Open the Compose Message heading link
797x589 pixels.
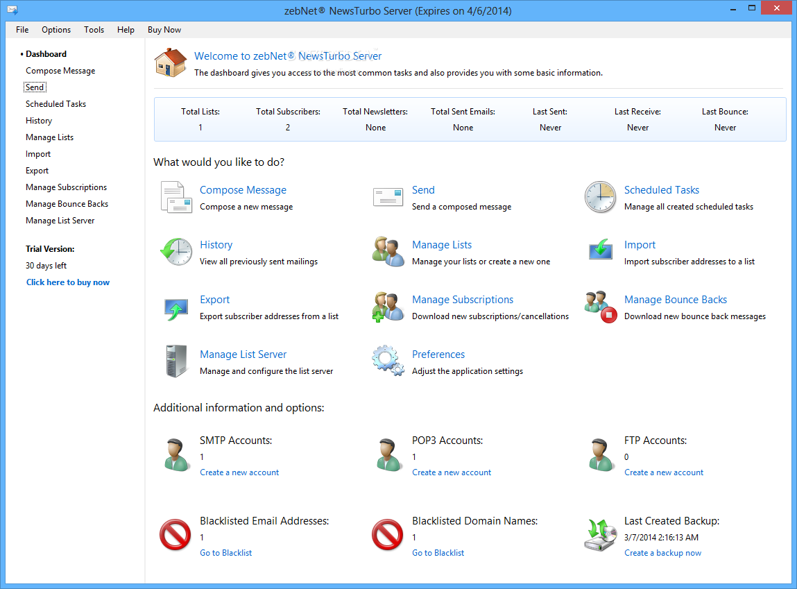[243, 190]
